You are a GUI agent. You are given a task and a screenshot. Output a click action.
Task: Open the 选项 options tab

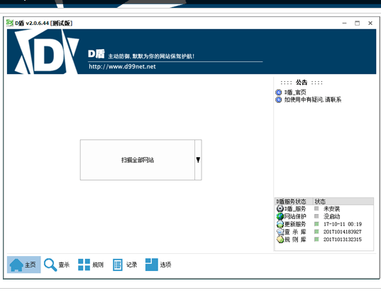click(x=158, y=265)
